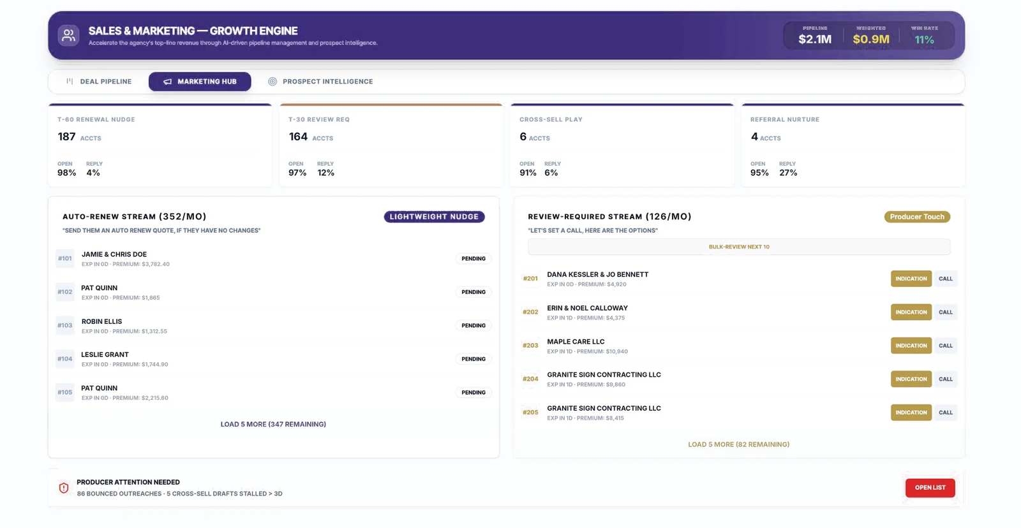This screenshot has width=1021, height=528.
Task: Select the T-30 Review Req card
Action: click(x=391, y=145)
